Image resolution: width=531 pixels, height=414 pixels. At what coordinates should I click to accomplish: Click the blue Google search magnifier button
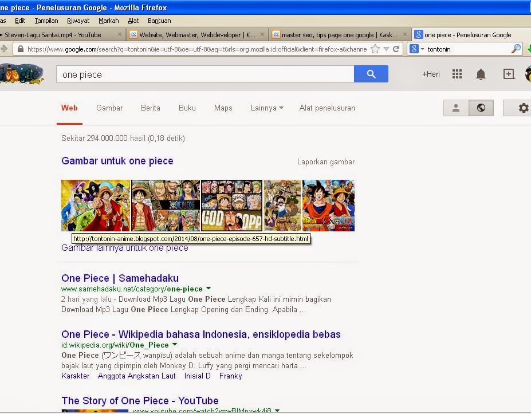[x=371, y=73]
